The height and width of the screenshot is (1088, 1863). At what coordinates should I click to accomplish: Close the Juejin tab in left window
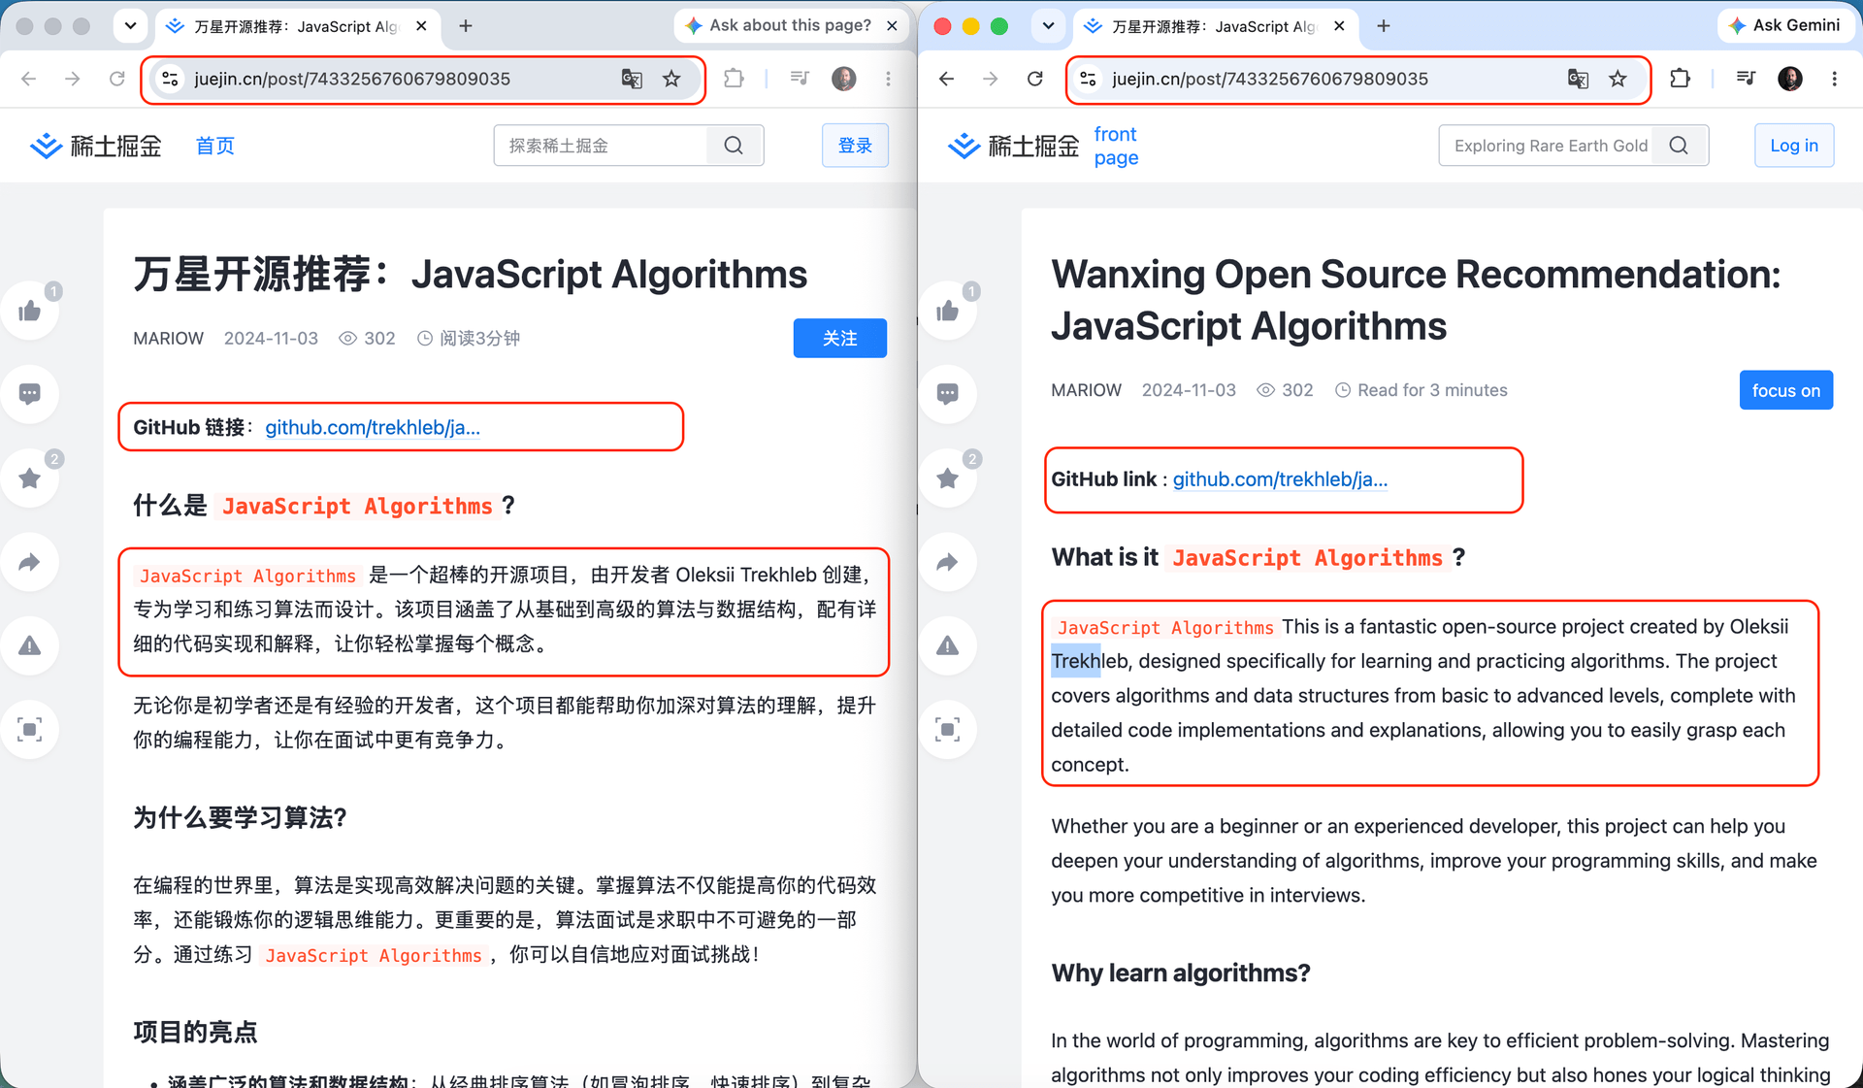coord(421,26)
